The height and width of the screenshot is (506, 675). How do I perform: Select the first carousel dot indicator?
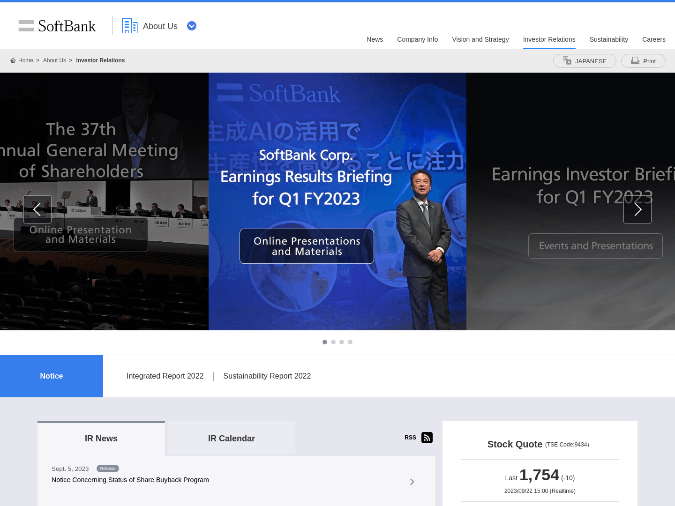click(x=325, y=342)
